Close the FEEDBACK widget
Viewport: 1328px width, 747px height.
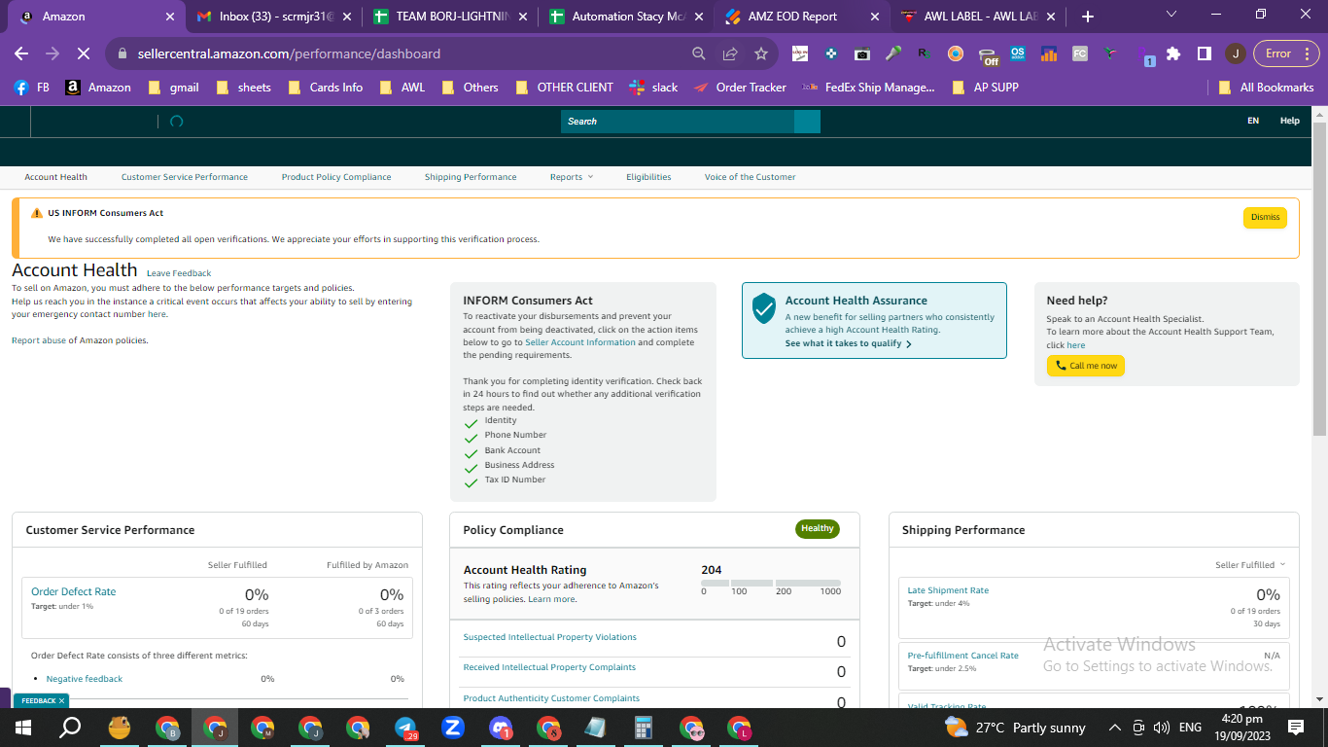click(x=61, y=700)
